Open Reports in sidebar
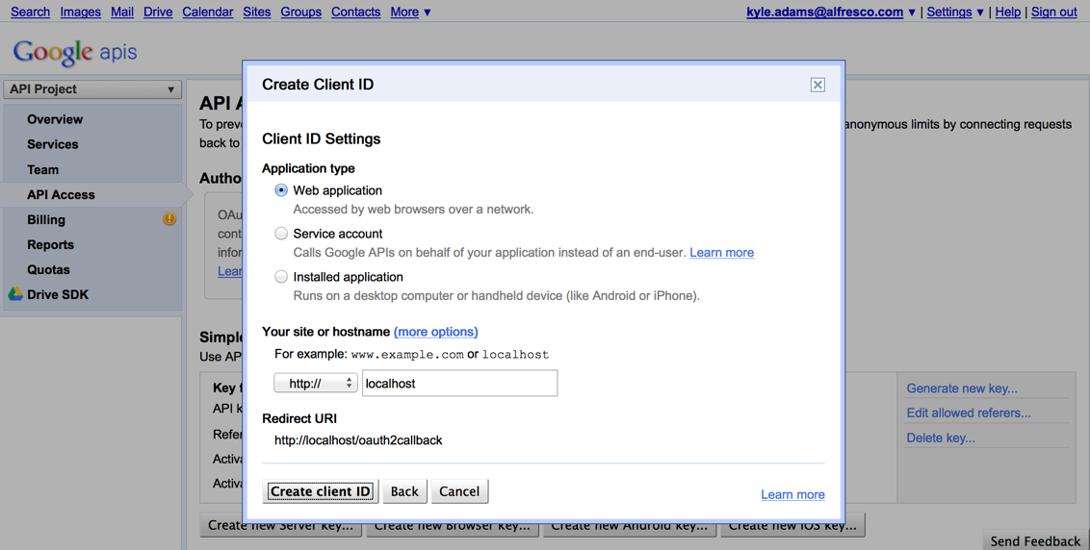This screenshot has height=550, width=1090. click(50, 244)
